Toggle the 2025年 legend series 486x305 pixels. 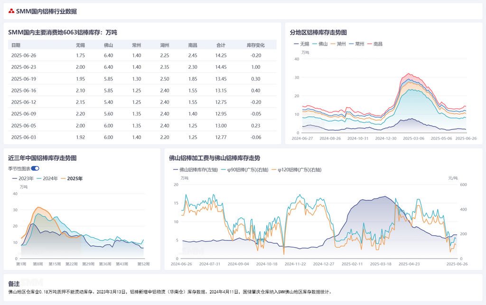tap(72, 178)
